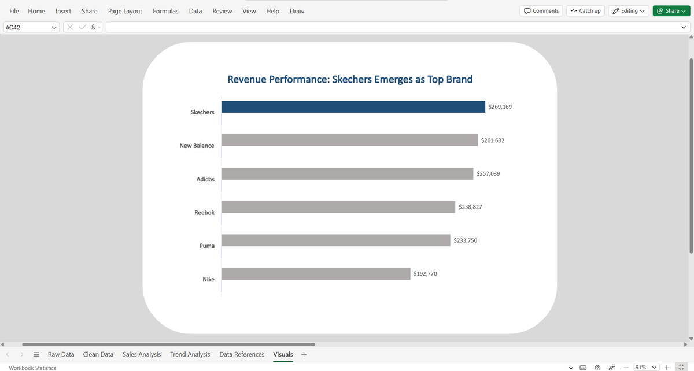Screen dimensions: 694x371
Task: Click the Reebok axis label
Action: tap(204, 213)
